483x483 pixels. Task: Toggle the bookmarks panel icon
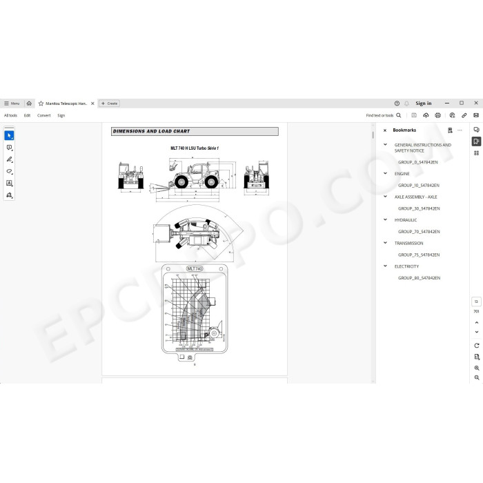coord(476,141)
